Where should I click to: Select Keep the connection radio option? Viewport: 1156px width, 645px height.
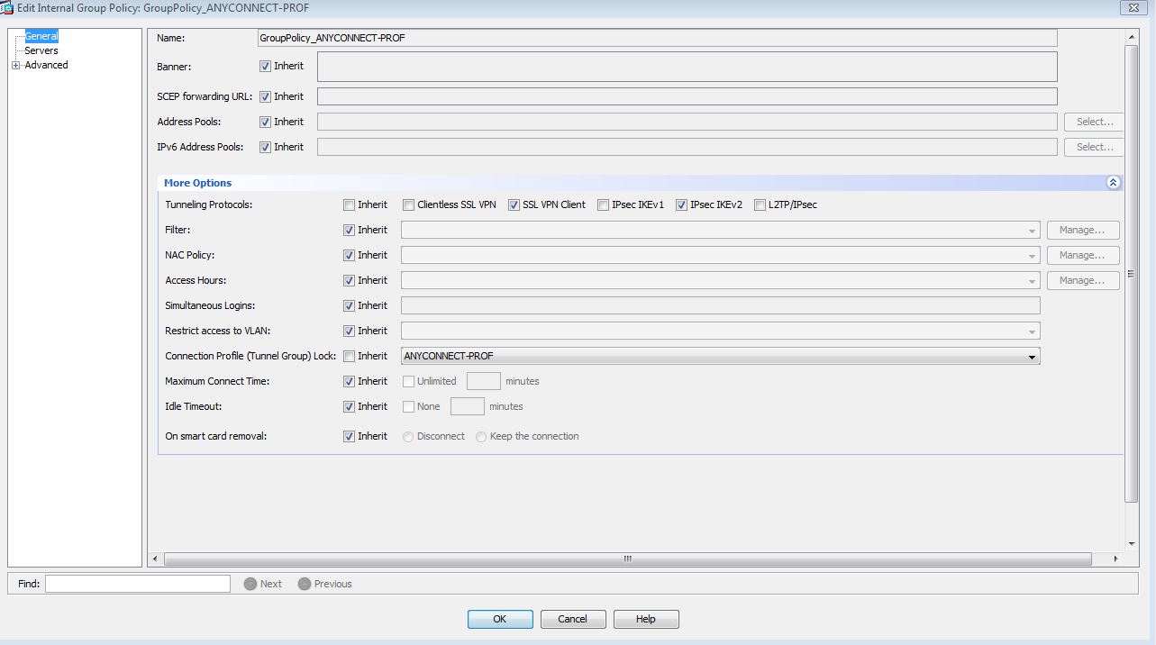click(x=481, y=436)
